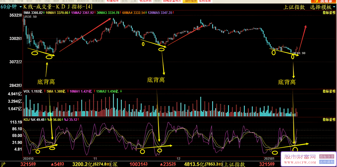337x167 pixels.
Task: Select the 120MA5 3347.35 moving average label
Action: click(x=160, y=13)
